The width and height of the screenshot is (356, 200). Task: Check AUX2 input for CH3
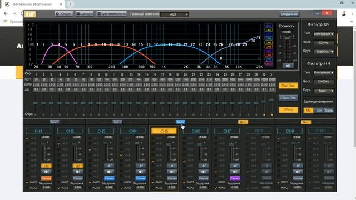90,188
